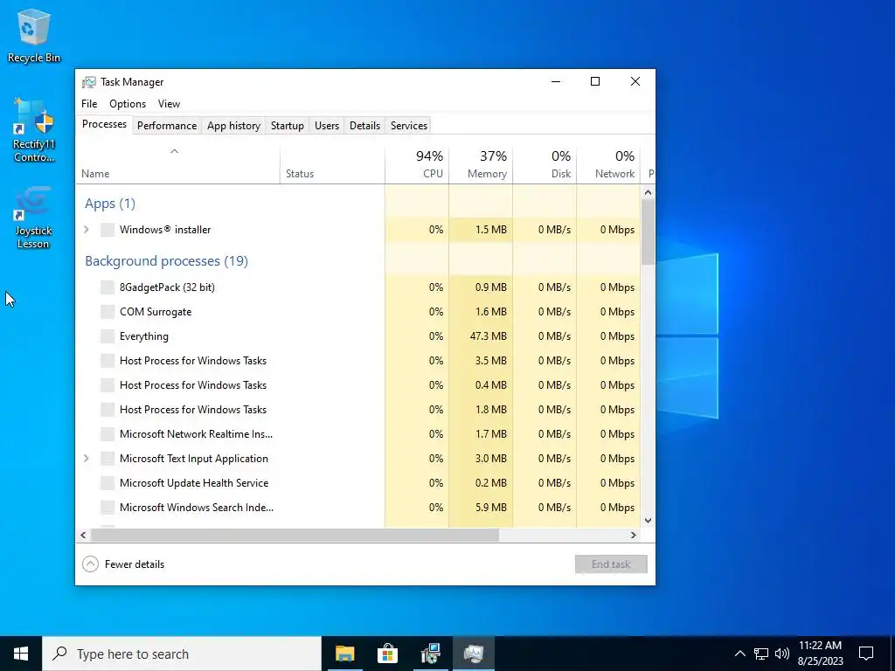Screen dimensions: 895x671
Task: Click the horizontal scroll left arrow
Action: pos(83,536)
